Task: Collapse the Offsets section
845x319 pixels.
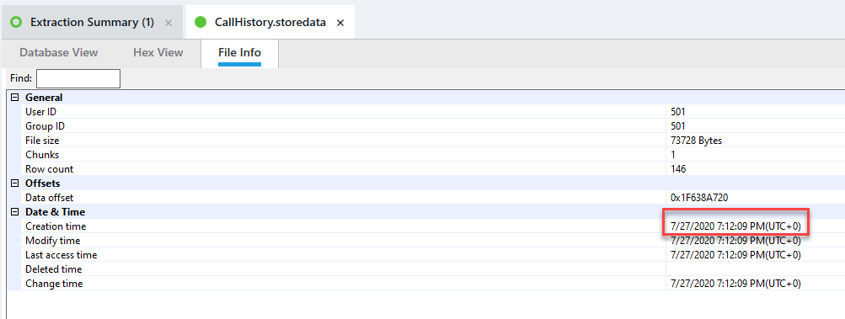Action: tap(14, 183)
